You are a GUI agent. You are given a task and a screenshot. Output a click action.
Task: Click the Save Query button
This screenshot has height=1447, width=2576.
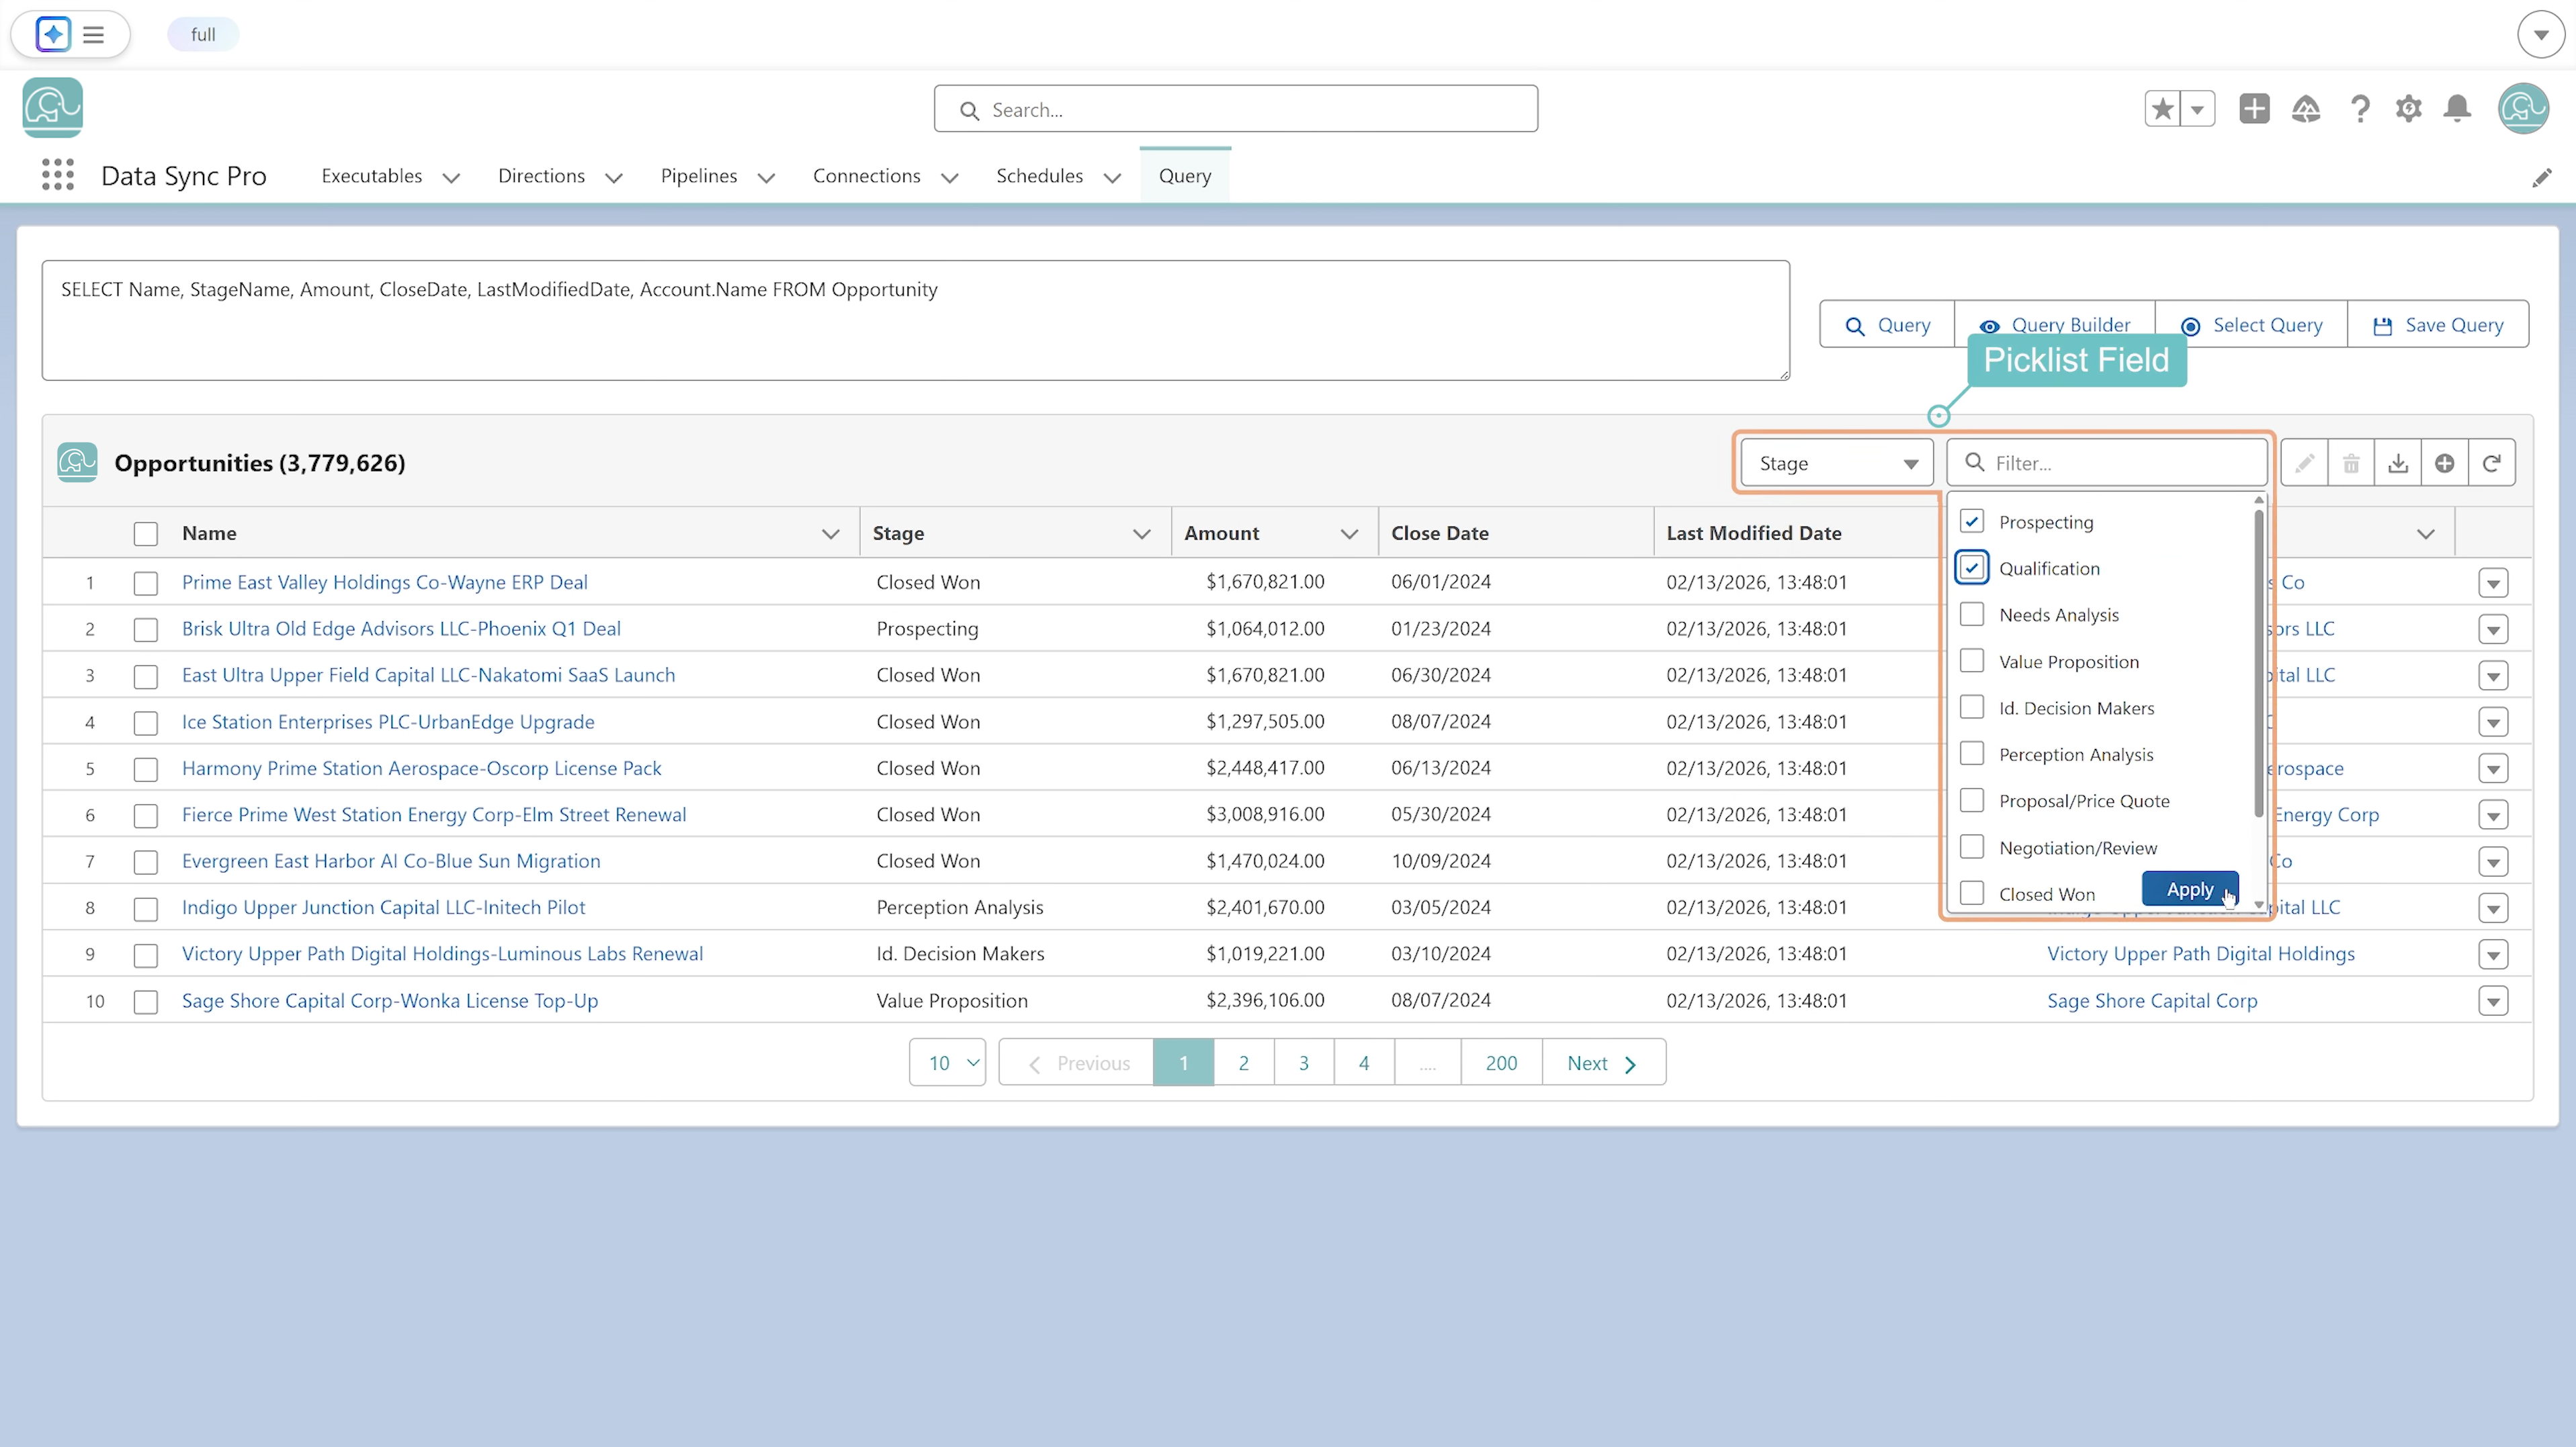2438,325
